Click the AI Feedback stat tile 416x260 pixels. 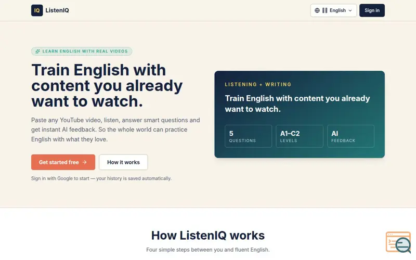350,136
